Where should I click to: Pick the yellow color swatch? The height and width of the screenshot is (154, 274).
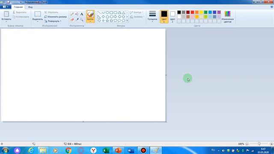(201, 12)
